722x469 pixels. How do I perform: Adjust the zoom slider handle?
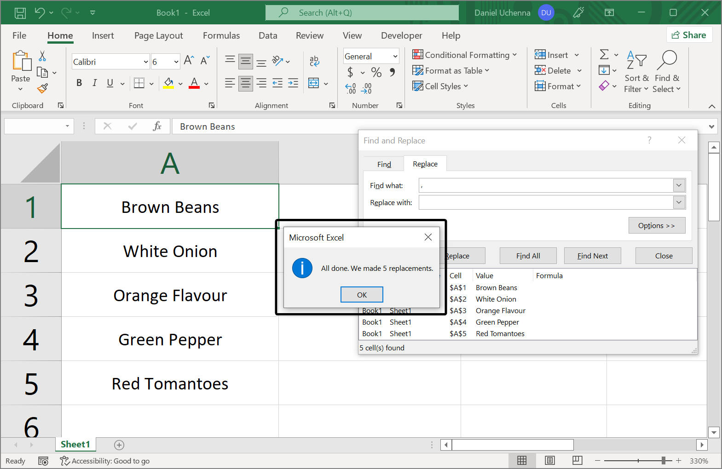[663, 460]
